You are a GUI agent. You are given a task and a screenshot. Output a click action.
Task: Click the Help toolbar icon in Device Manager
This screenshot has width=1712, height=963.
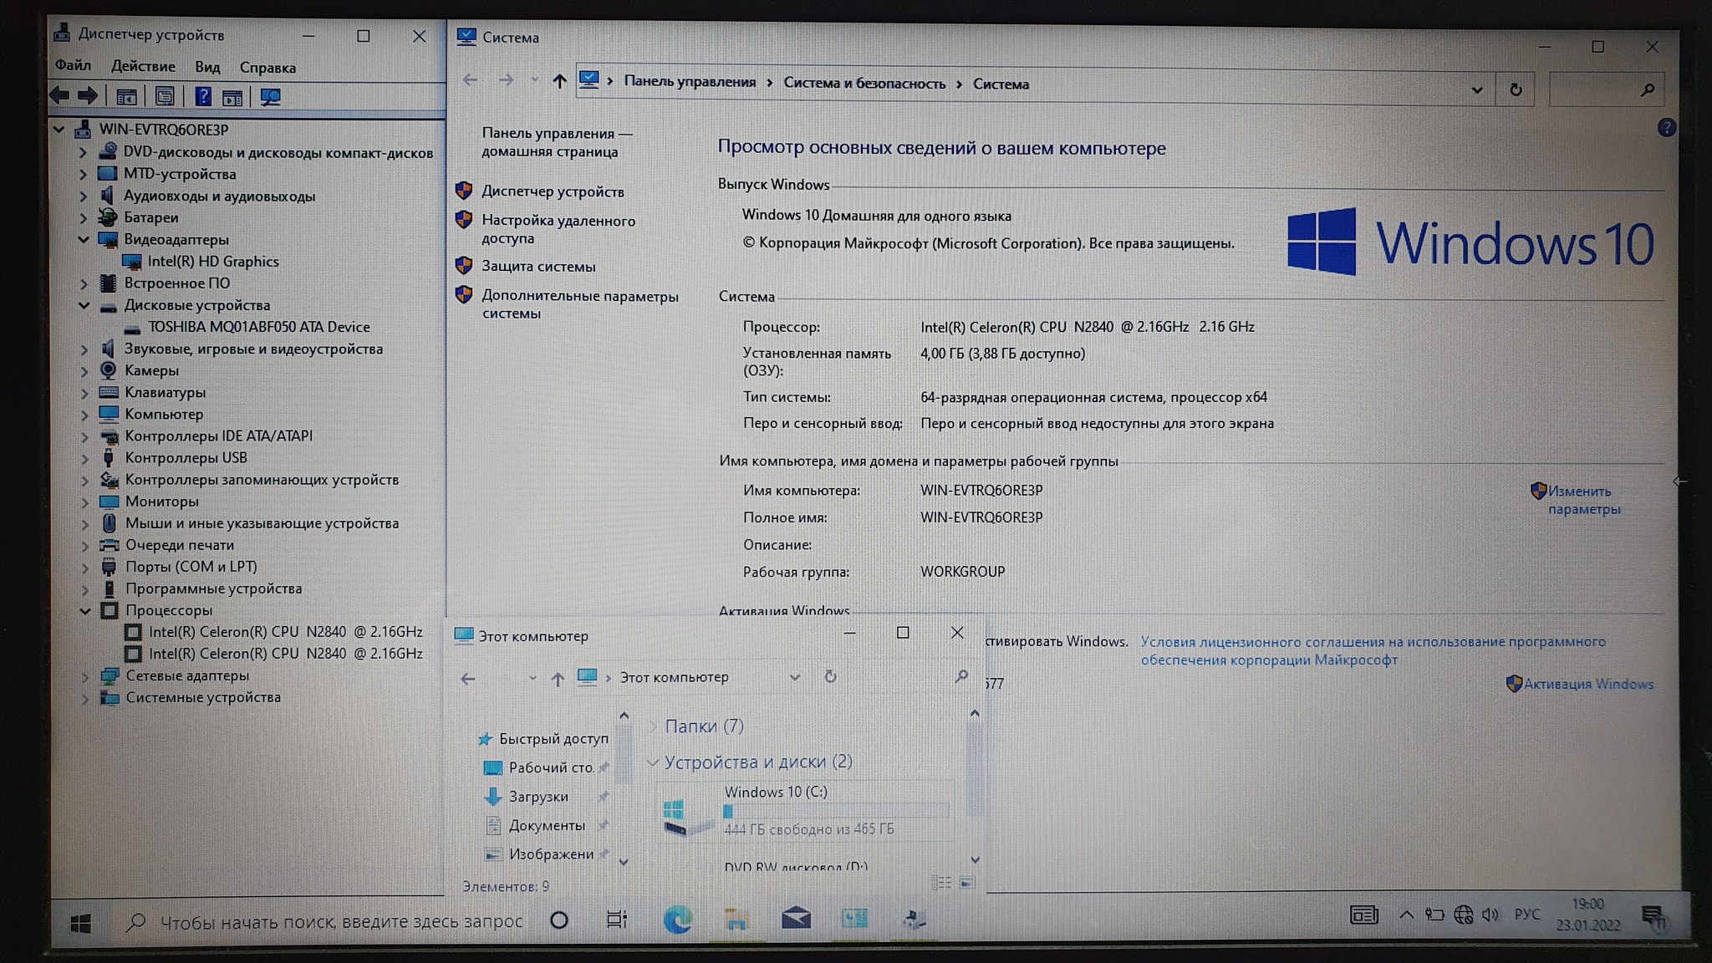(203, 97)
